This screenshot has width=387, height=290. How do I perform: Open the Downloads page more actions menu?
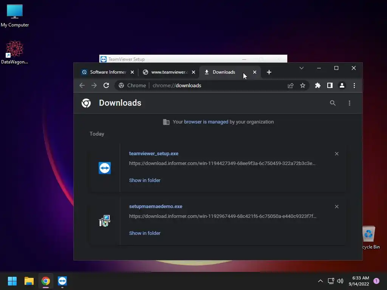[350, 103]
